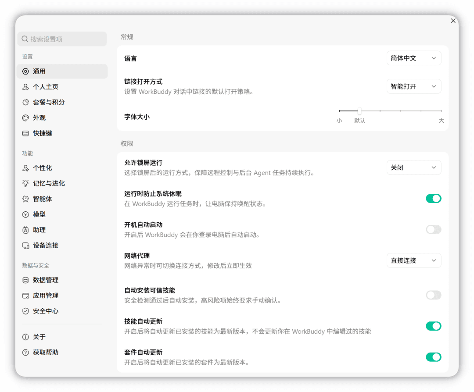Click the 模型 cube icon

[26, 214]
